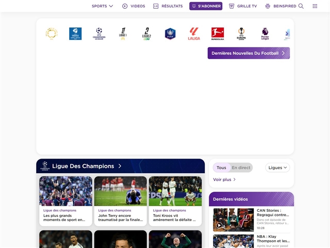Viewport: 330px width, 248px height.
Task: Click the NBA video thumbnail
Action: tap(234, 241)
